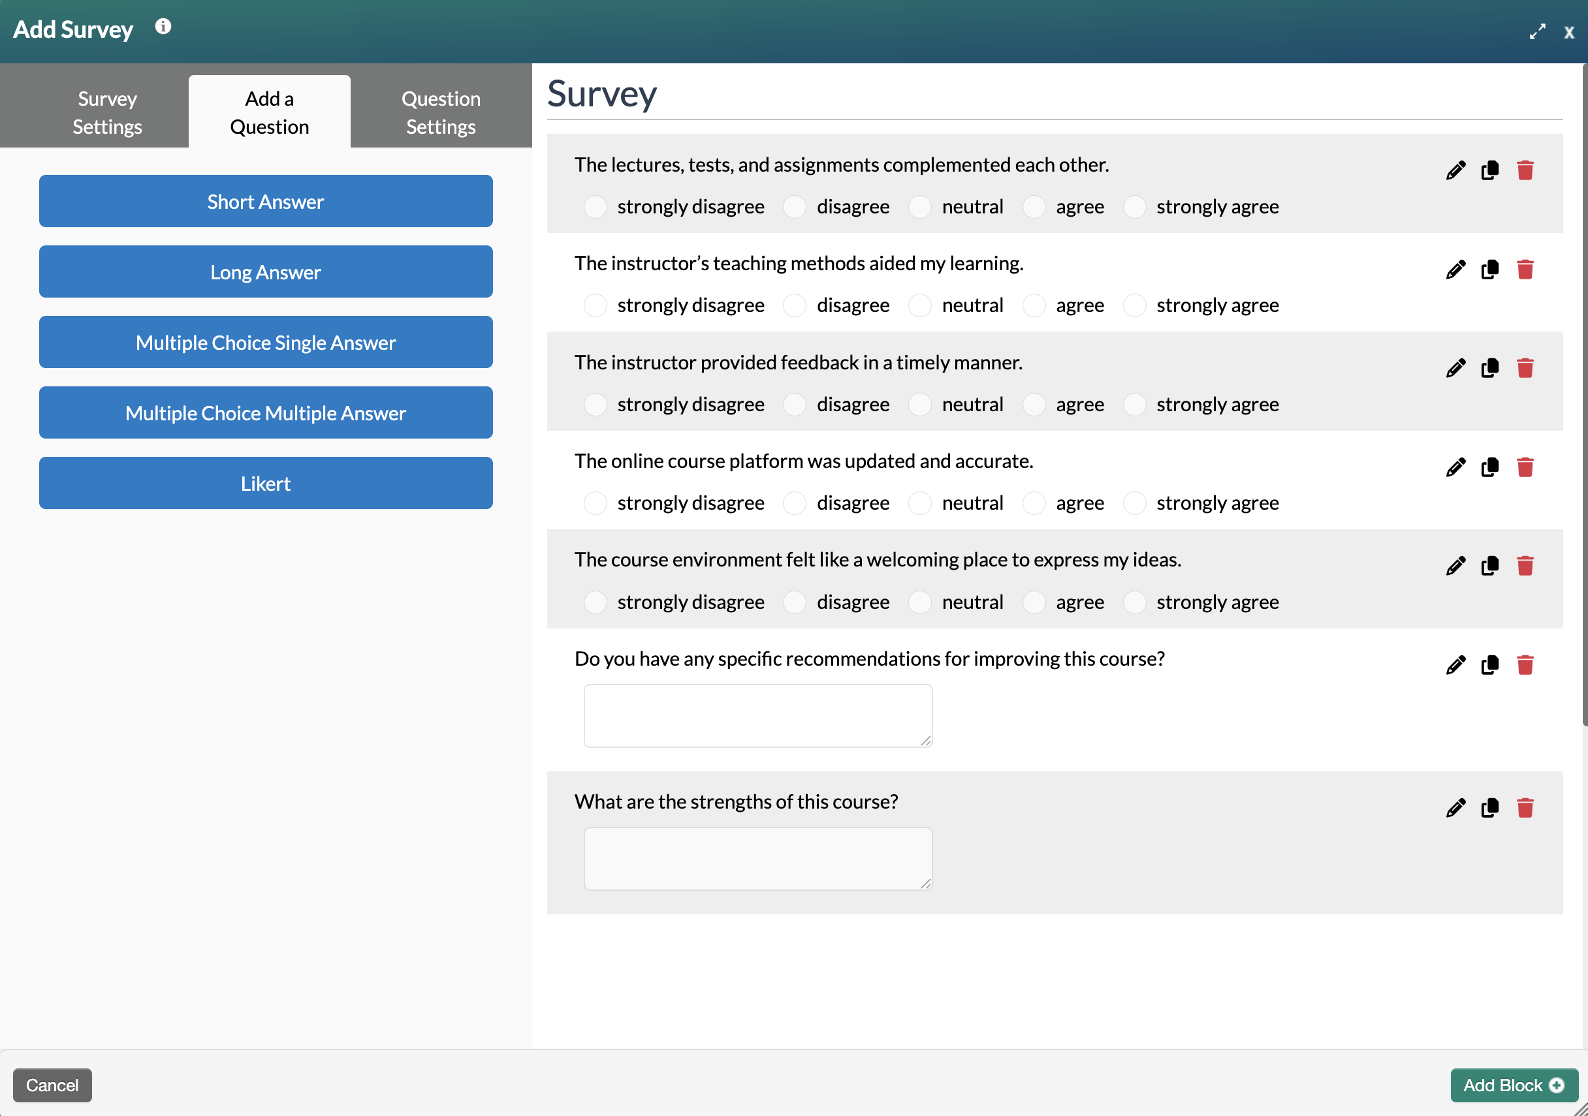Cancel the survey creation

click(53, 1085)
